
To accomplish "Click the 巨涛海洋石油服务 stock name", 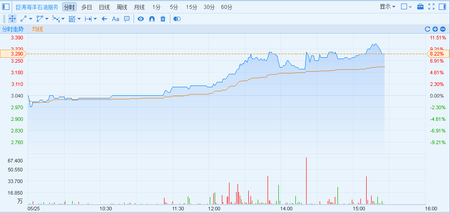I will 37,7.
